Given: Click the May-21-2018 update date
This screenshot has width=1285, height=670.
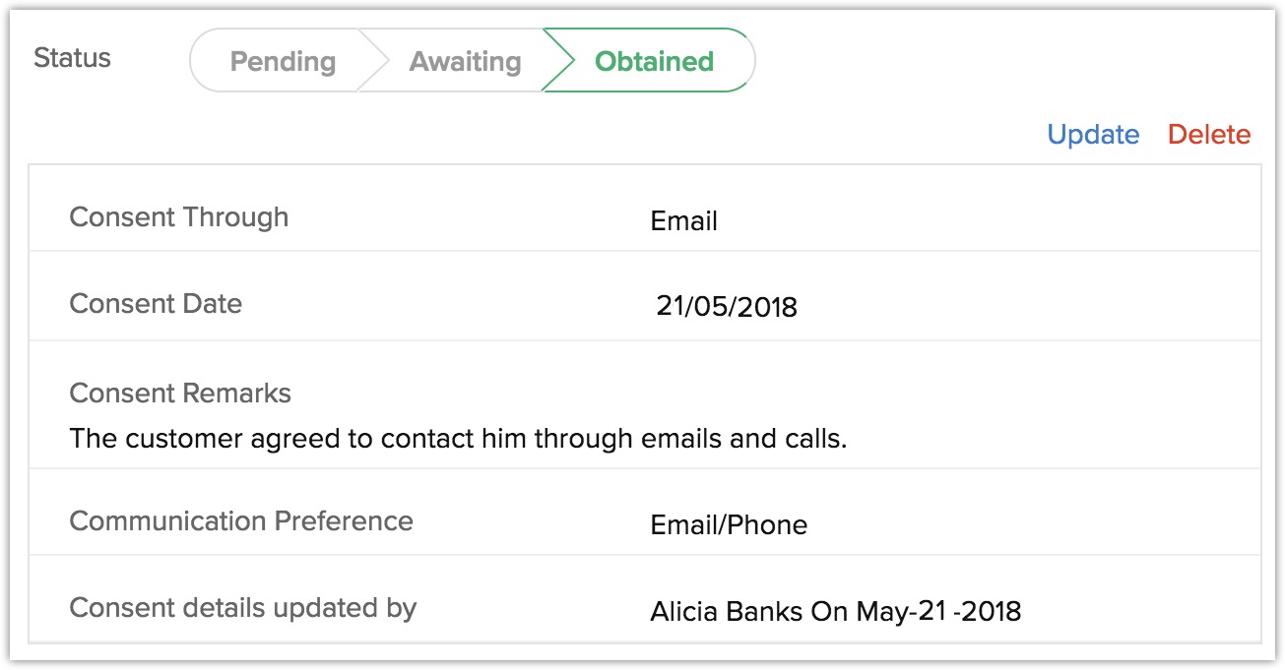Looking at the screenshot, I should pos(938,612).
